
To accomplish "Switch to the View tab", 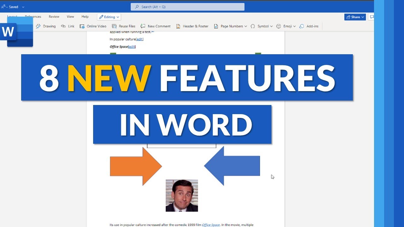I will (70, 17).
